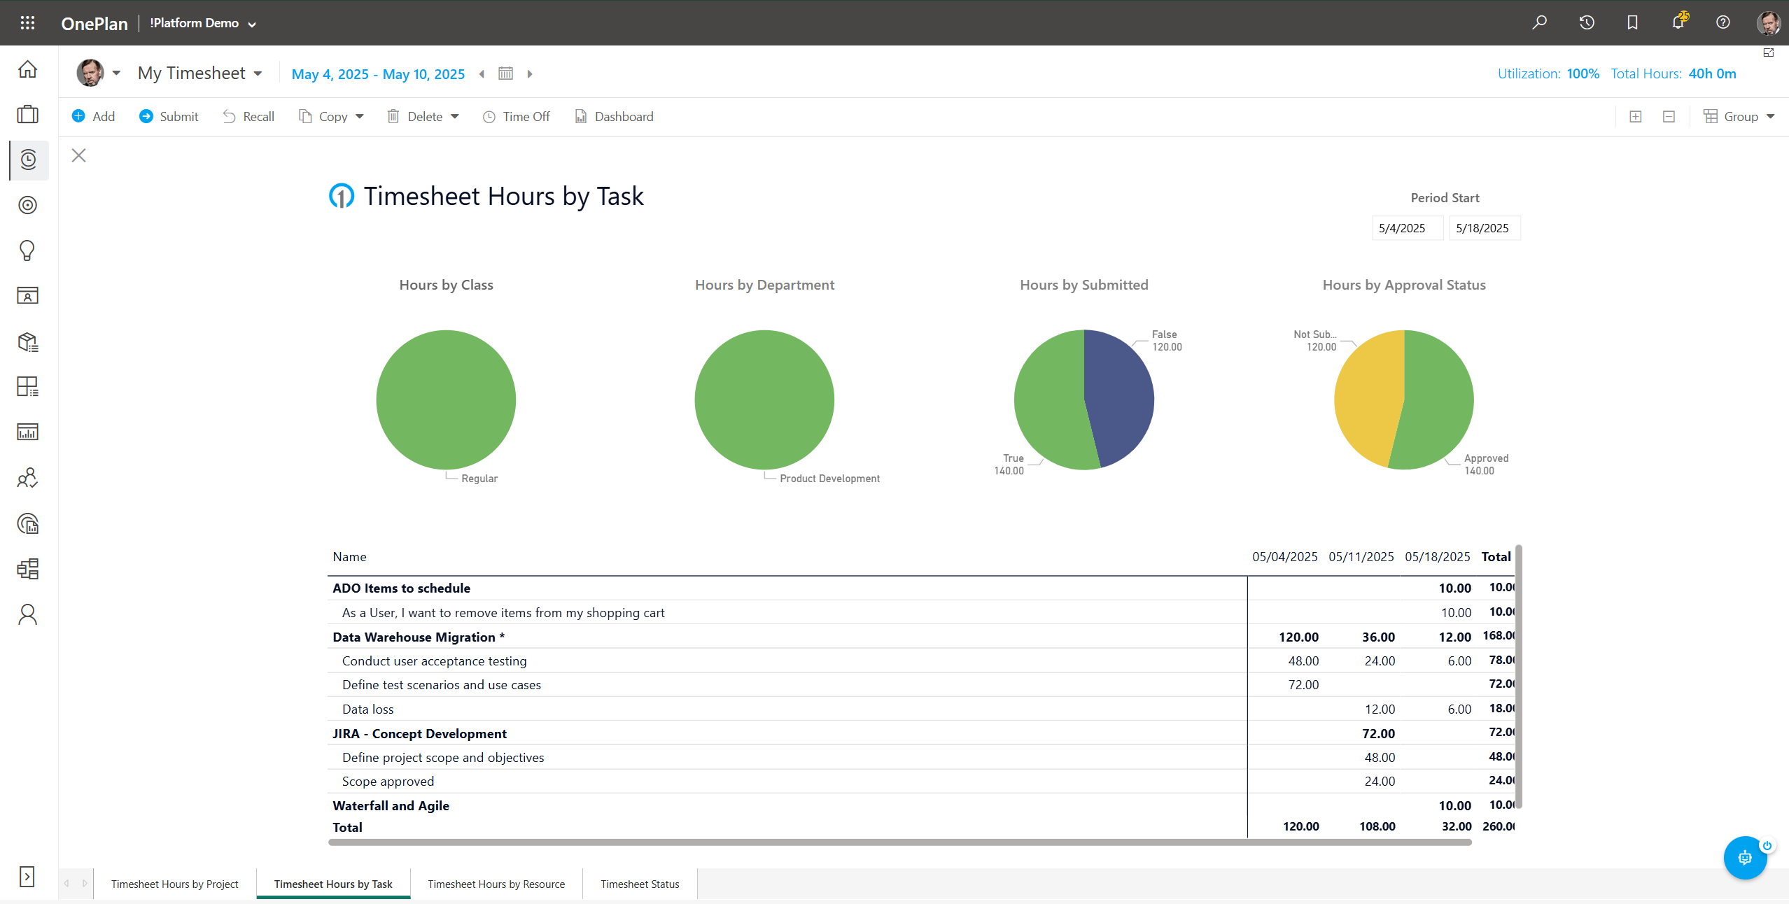This screenshot has height=904, width=1789.
Task: Open the lightbulb Ideas icon in sidebar
Action: 27,250
